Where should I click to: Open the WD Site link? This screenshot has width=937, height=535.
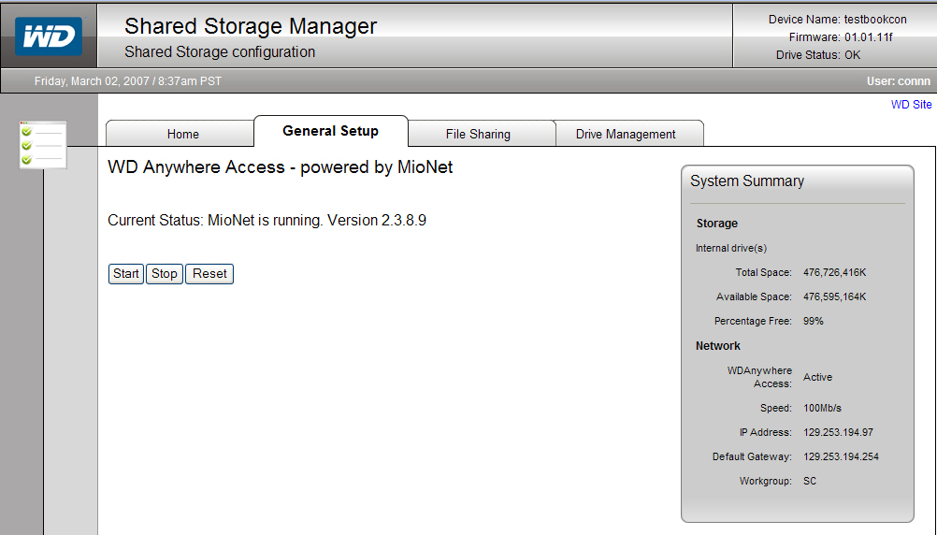(911, 105)
